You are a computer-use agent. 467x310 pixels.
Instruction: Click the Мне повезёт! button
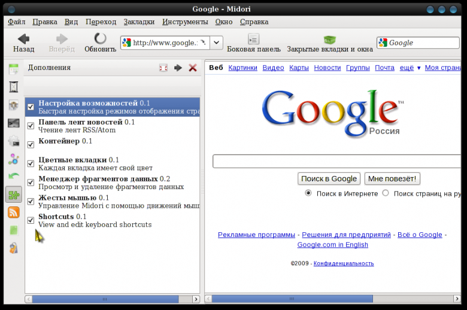[x=392, y=179]
